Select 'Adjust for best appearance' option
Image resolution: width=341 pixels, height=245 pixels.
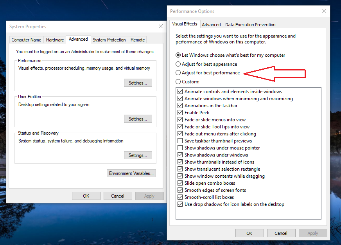tap(178, 64)
